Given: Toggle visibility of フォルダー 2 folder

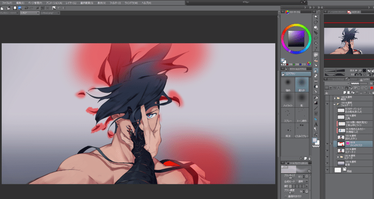Looking at the screenshot, I should pyautogui.click(x=327, y=104).
